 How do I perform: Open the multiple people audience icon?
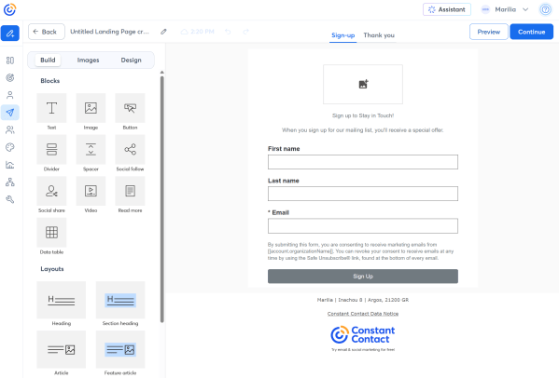pyautogui.click(x=10, y=129)
